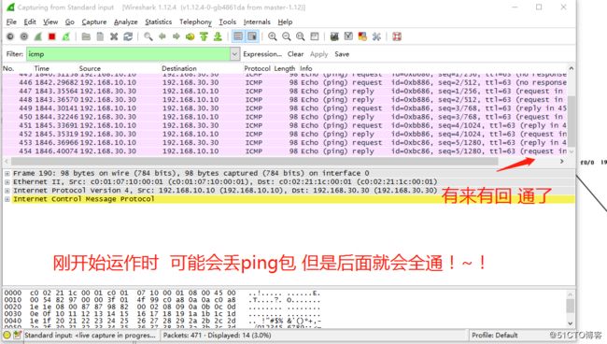
Task: Stop the running capture (red square)
Action: point(52,36)
